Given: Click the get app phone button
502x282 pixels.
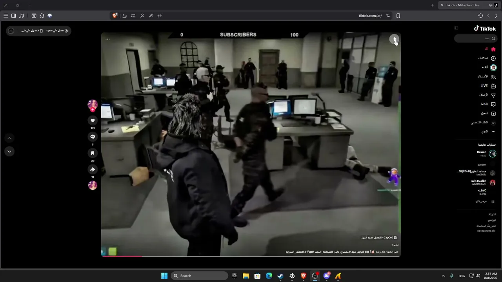Looking at the screenshot, I should pos(32,31).
